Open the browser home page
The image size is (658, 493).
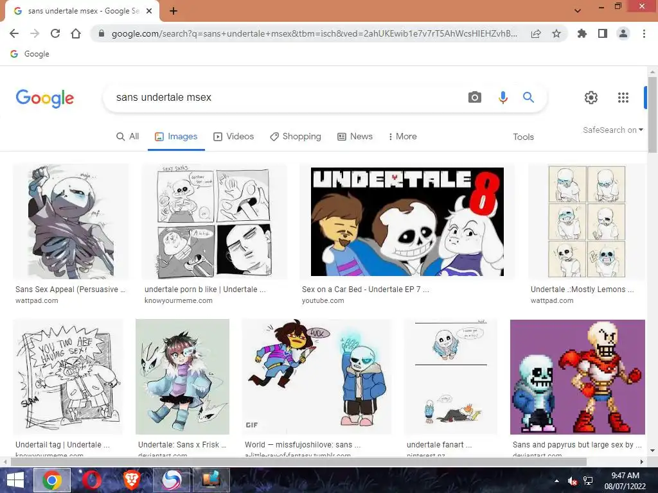coord(76,33)
